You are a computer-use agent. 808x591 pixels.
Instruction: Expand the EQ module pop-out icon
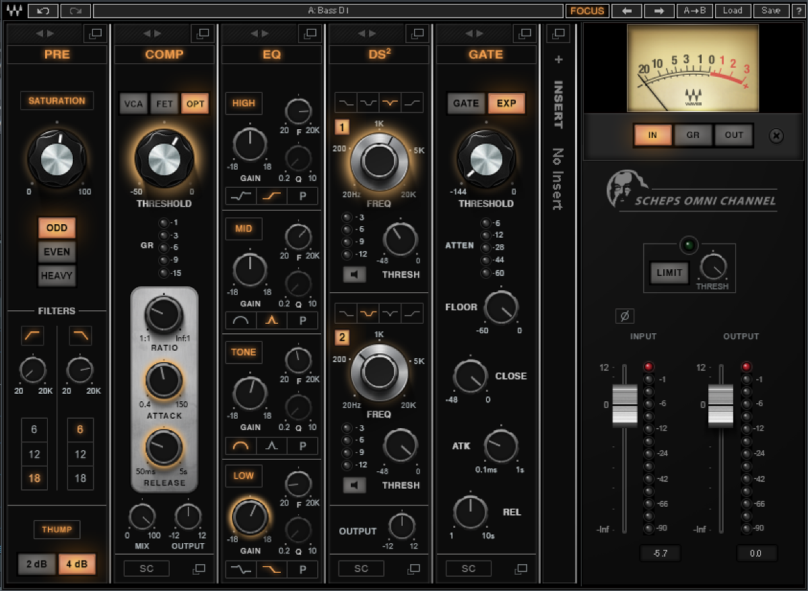(x=309, y=33)
